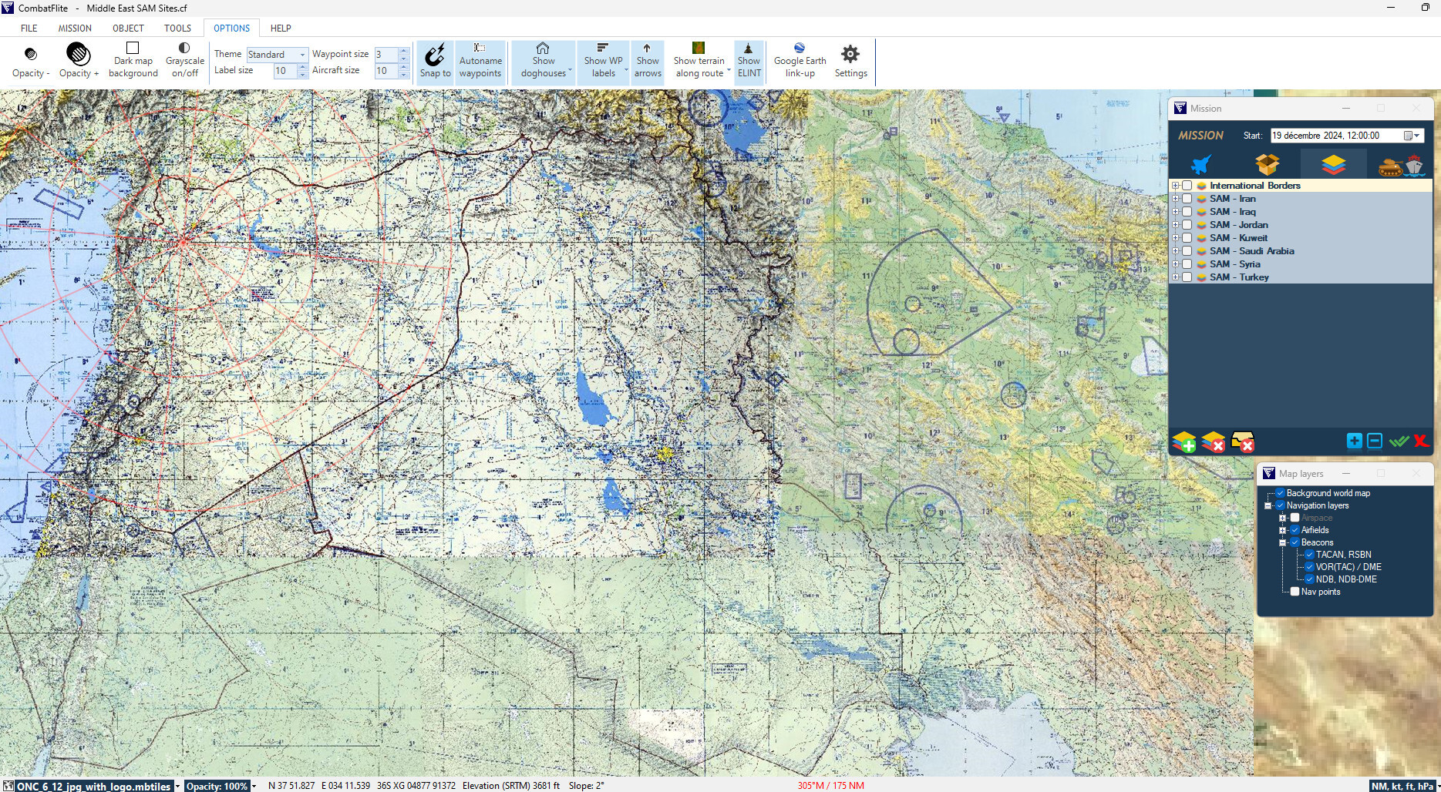Open the MISSION menu tab

pos(75,28)
